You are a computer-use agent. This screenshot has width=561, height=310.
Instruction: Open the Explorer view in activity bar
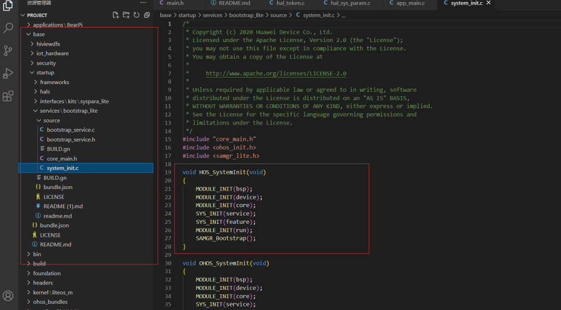pos(8,6)
